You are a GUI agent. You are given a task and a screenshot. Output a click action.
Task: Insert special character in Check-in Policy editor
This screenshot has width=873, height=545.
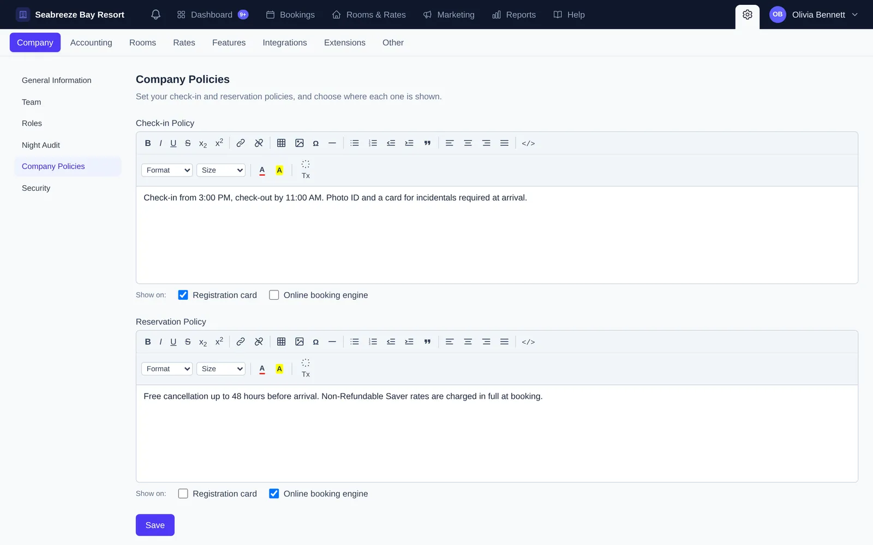316,143
